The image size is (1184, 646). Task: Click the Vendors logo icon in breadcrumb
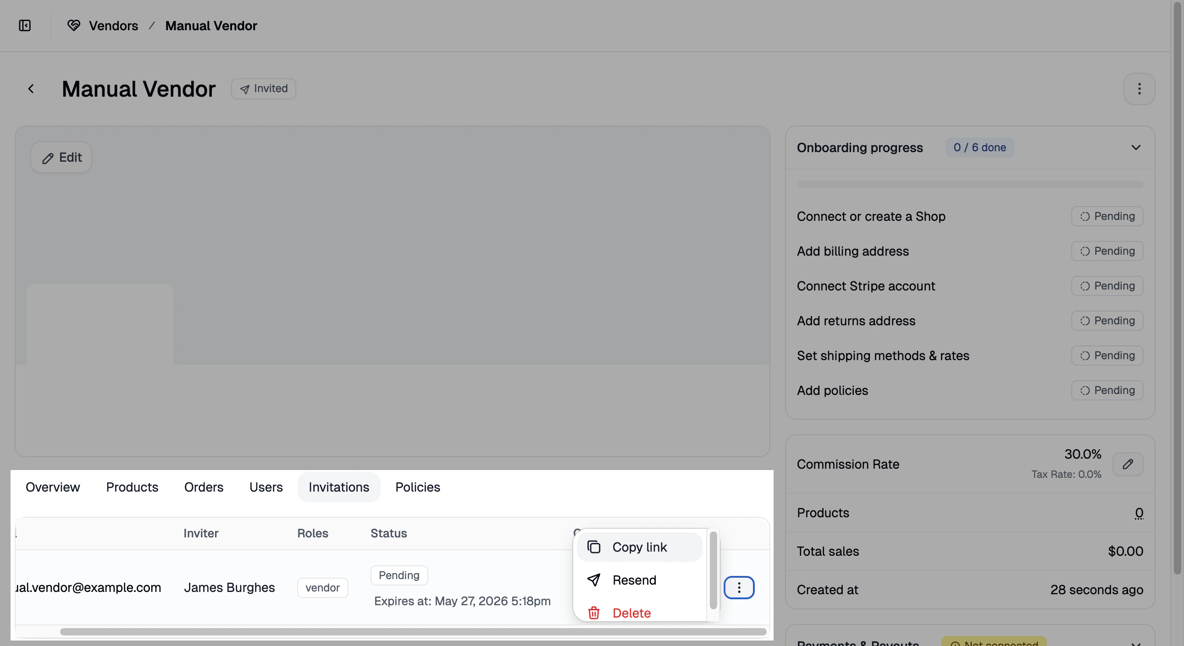tap(73, 26)
